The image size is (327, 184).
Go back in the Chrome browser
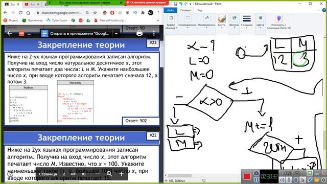6,13
